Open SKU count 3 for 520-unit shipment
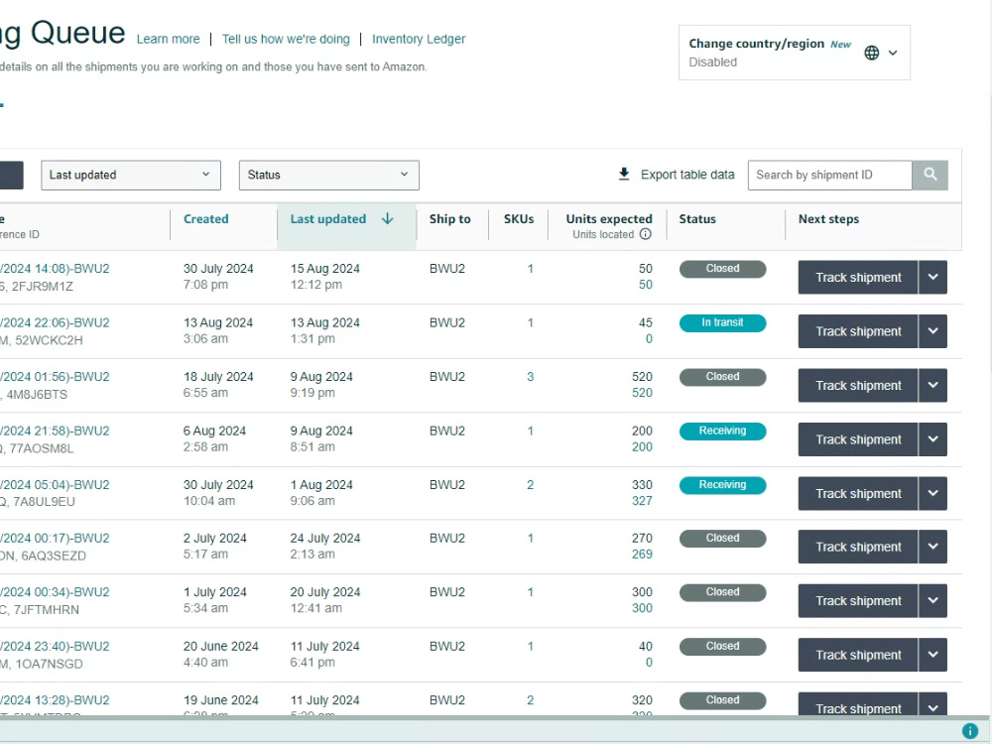This screenshot has width=992, height=744. point(530,377)
